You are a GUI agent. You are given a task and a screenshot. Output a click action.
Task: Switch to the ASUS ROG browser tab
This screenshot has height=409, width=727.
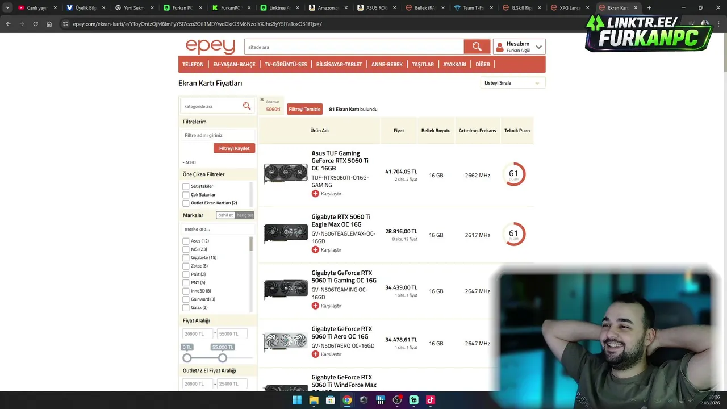tap(376, 8)
